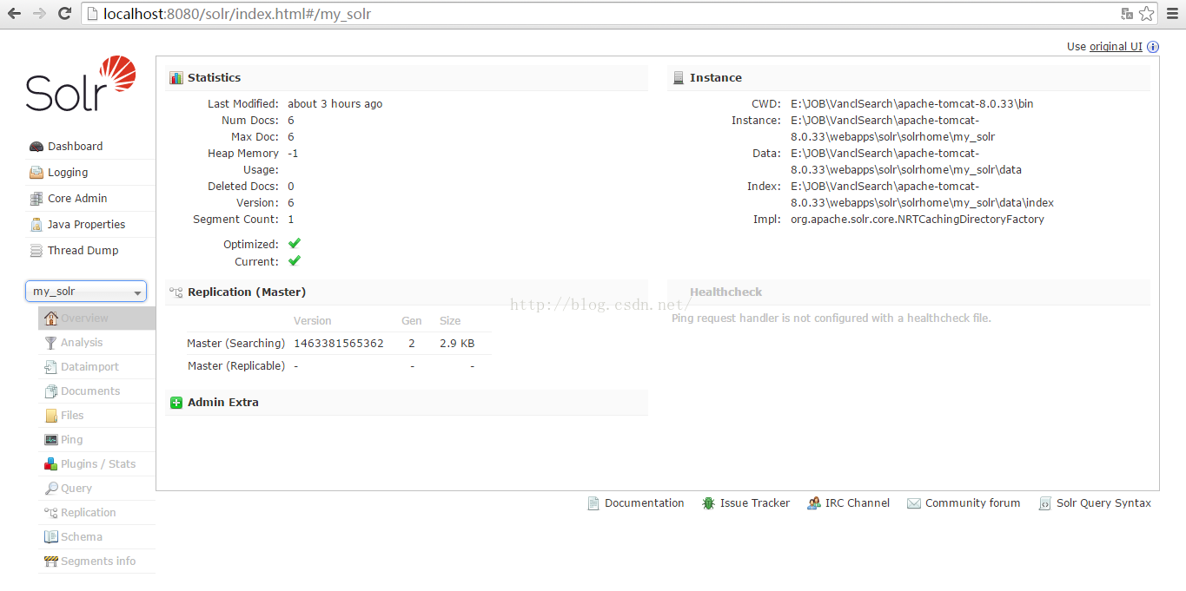Viewport: 1186px width, 591px height.
Task: Click the 2.9 KB size value
Action: pos(457,344)
